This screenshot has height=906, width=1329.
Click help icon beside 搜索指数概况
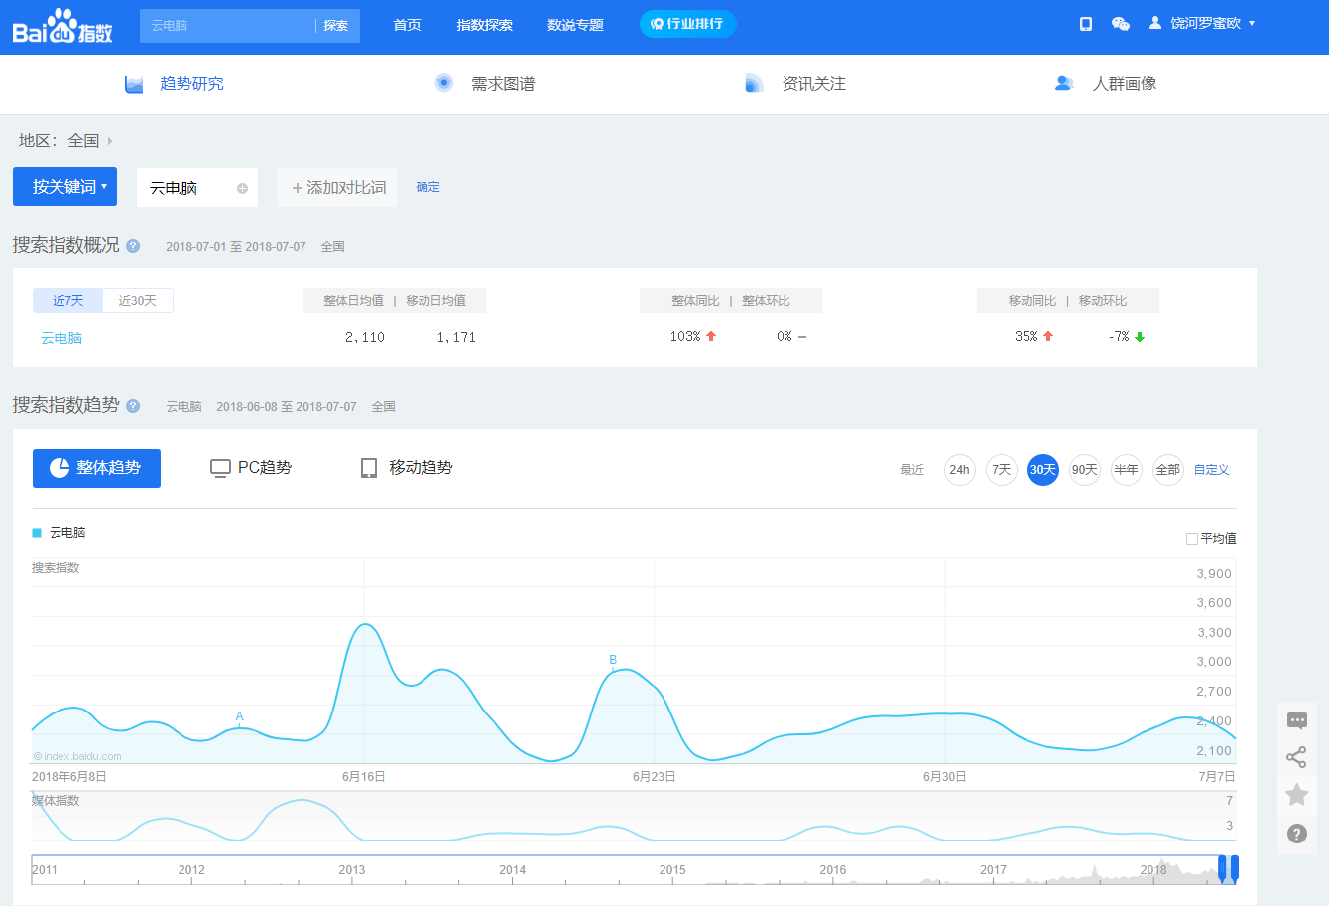133,246
